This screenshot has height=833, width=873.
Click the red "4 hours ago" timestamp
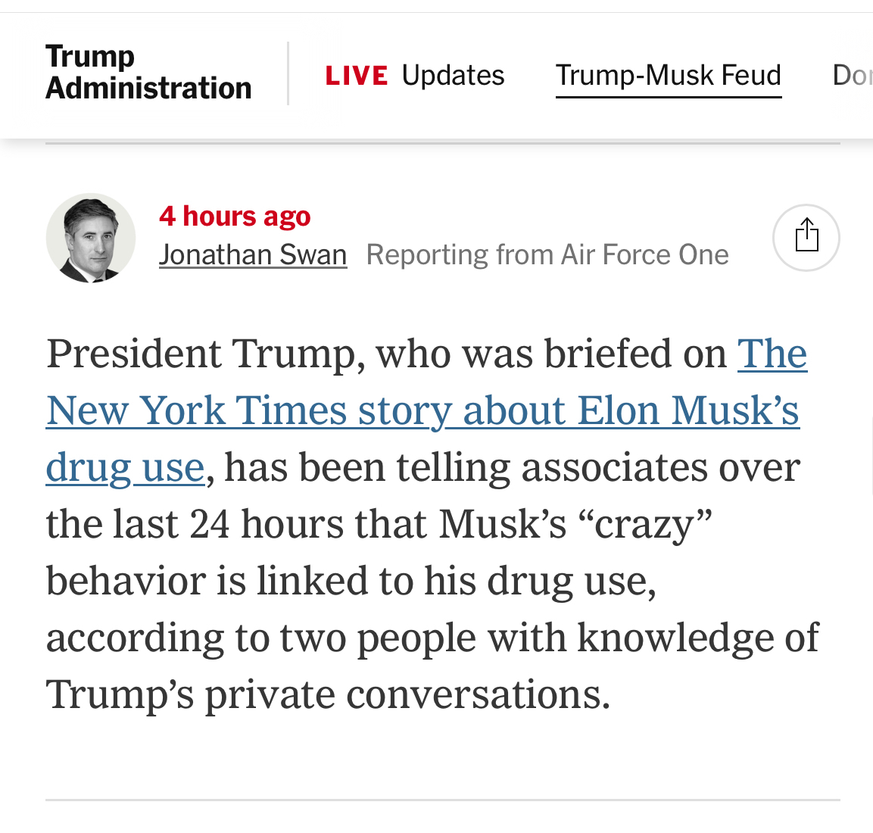pyautogui.click(x=235, y=217)
